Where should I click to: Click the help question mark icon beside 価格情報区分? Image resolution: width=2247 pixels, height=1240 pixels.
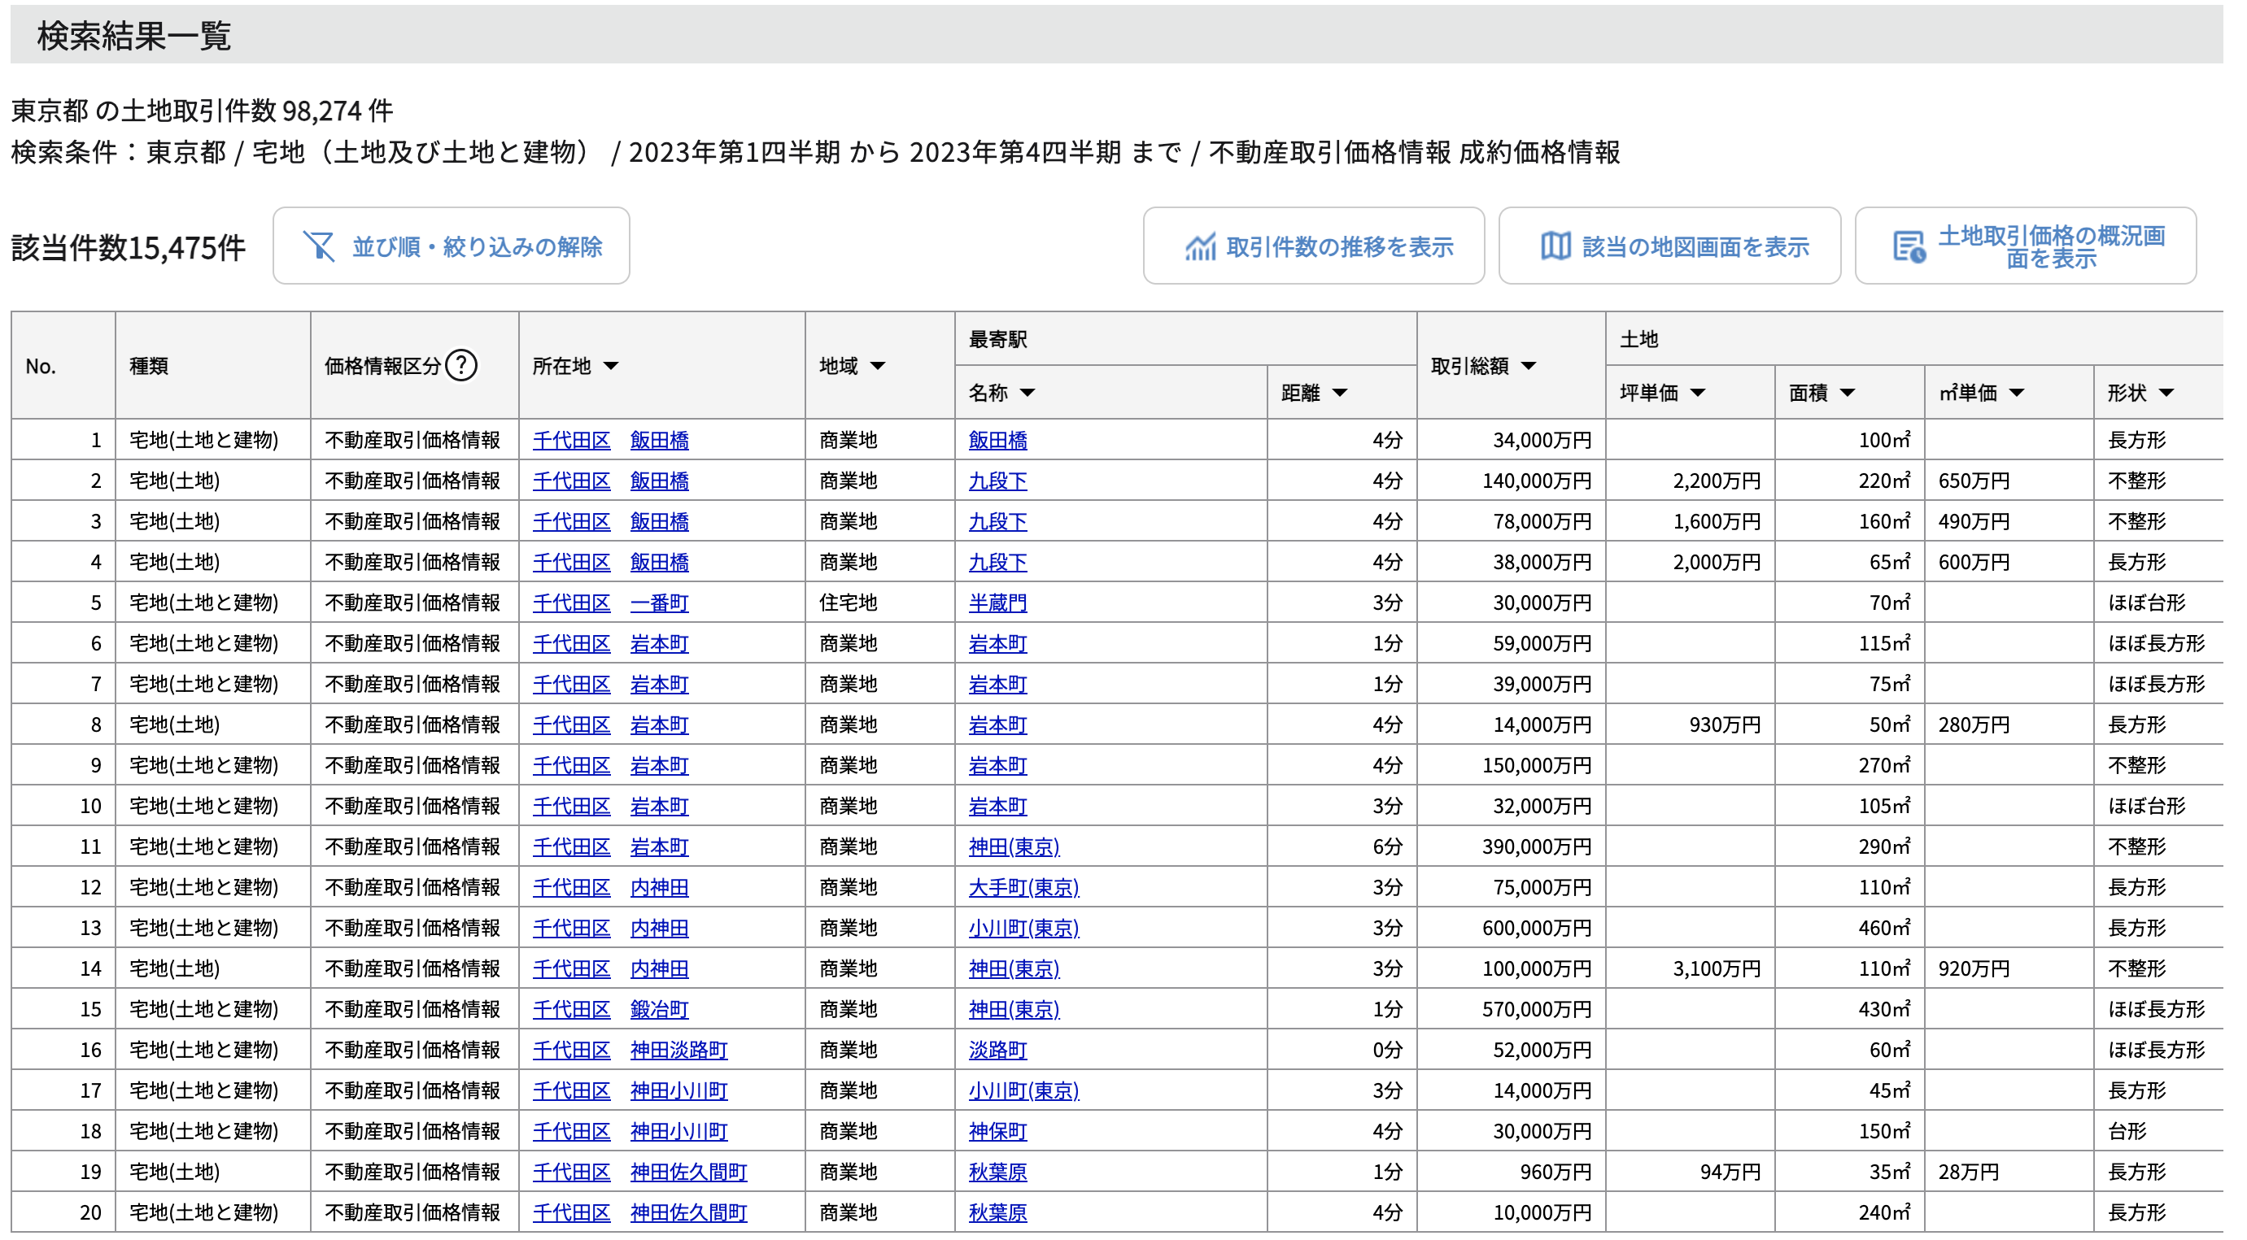461,365
